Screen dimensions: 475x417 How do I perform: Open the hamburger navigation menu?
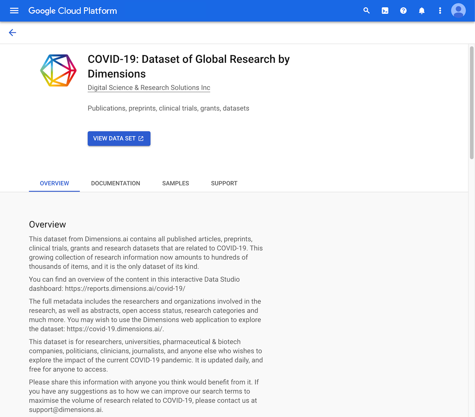point(14,11)
